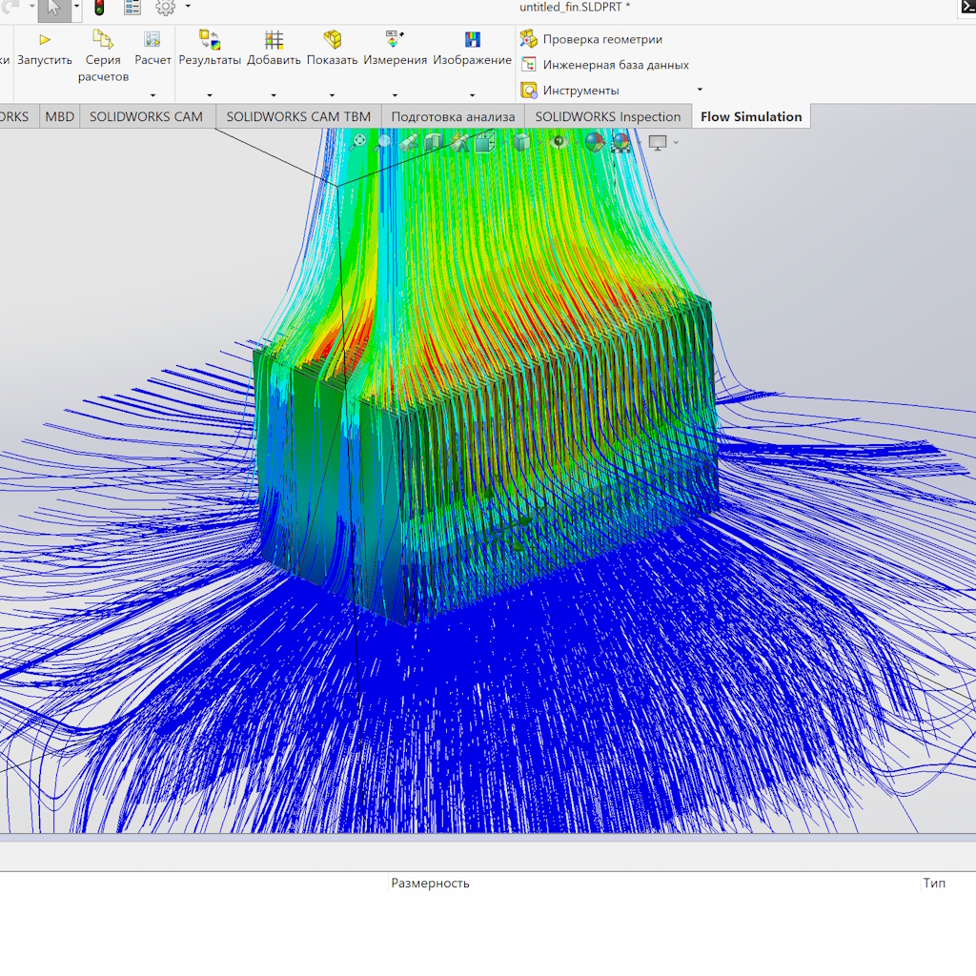This screenshot has height=976, width=976.
Task: Click the Добавить grid icon
Action: (274, 40)
